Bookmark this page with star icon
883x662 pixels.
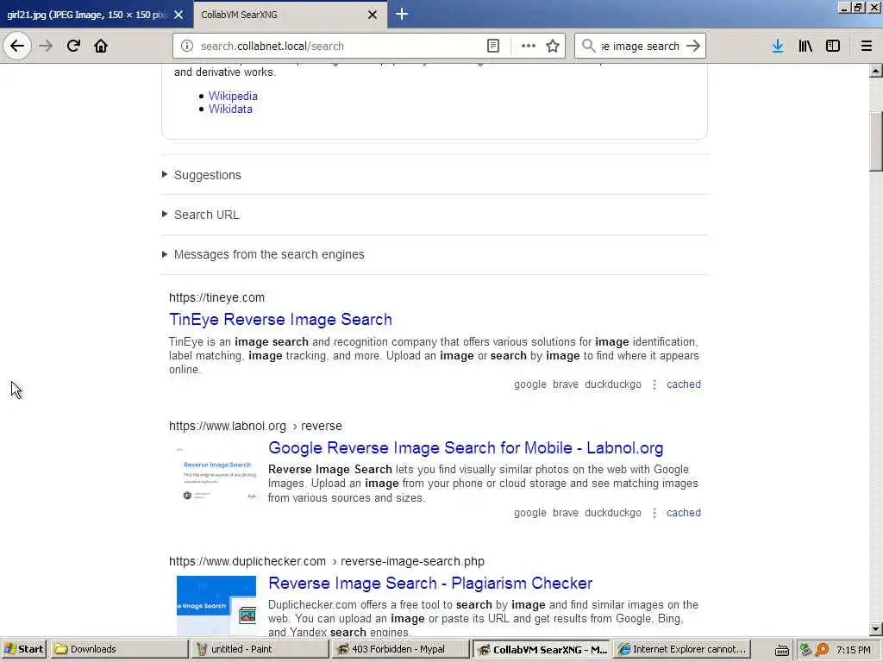[553, 46]
